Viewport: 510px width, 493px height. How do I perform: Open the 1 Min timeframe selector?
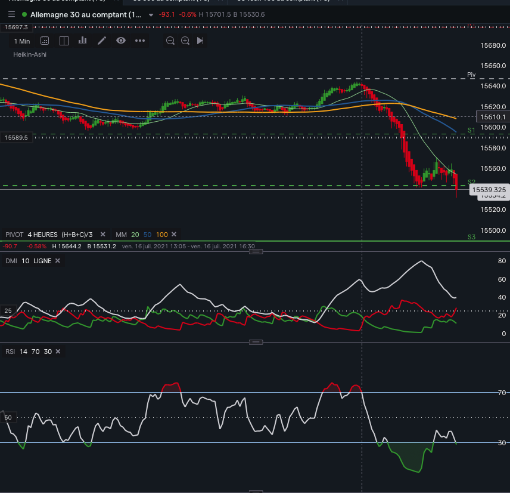(22, 41)
